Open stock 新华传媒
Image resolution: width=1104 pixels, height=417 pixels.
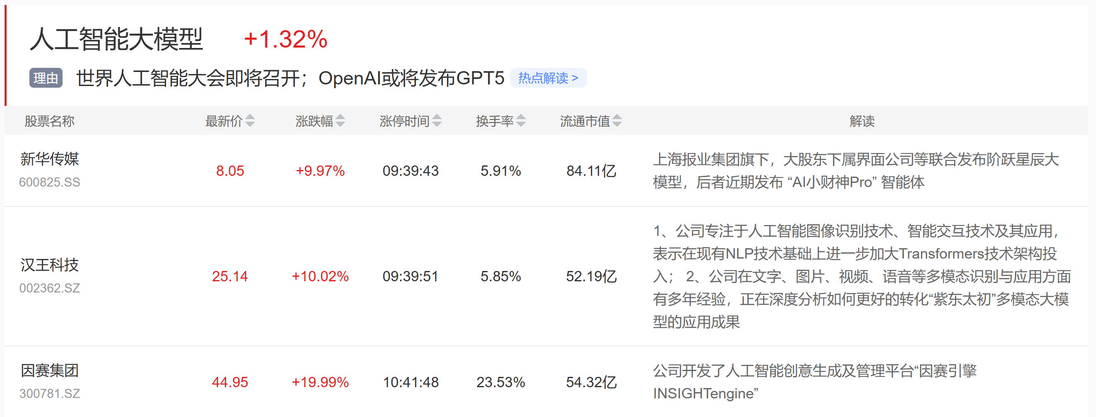[50, 159]
